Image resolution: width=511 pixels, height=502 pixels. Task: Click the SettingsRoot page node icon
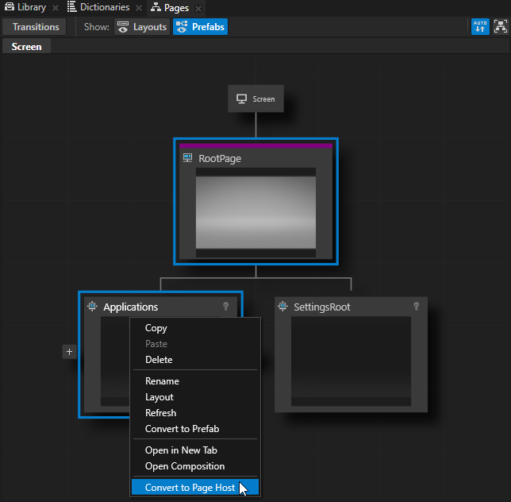282,307
